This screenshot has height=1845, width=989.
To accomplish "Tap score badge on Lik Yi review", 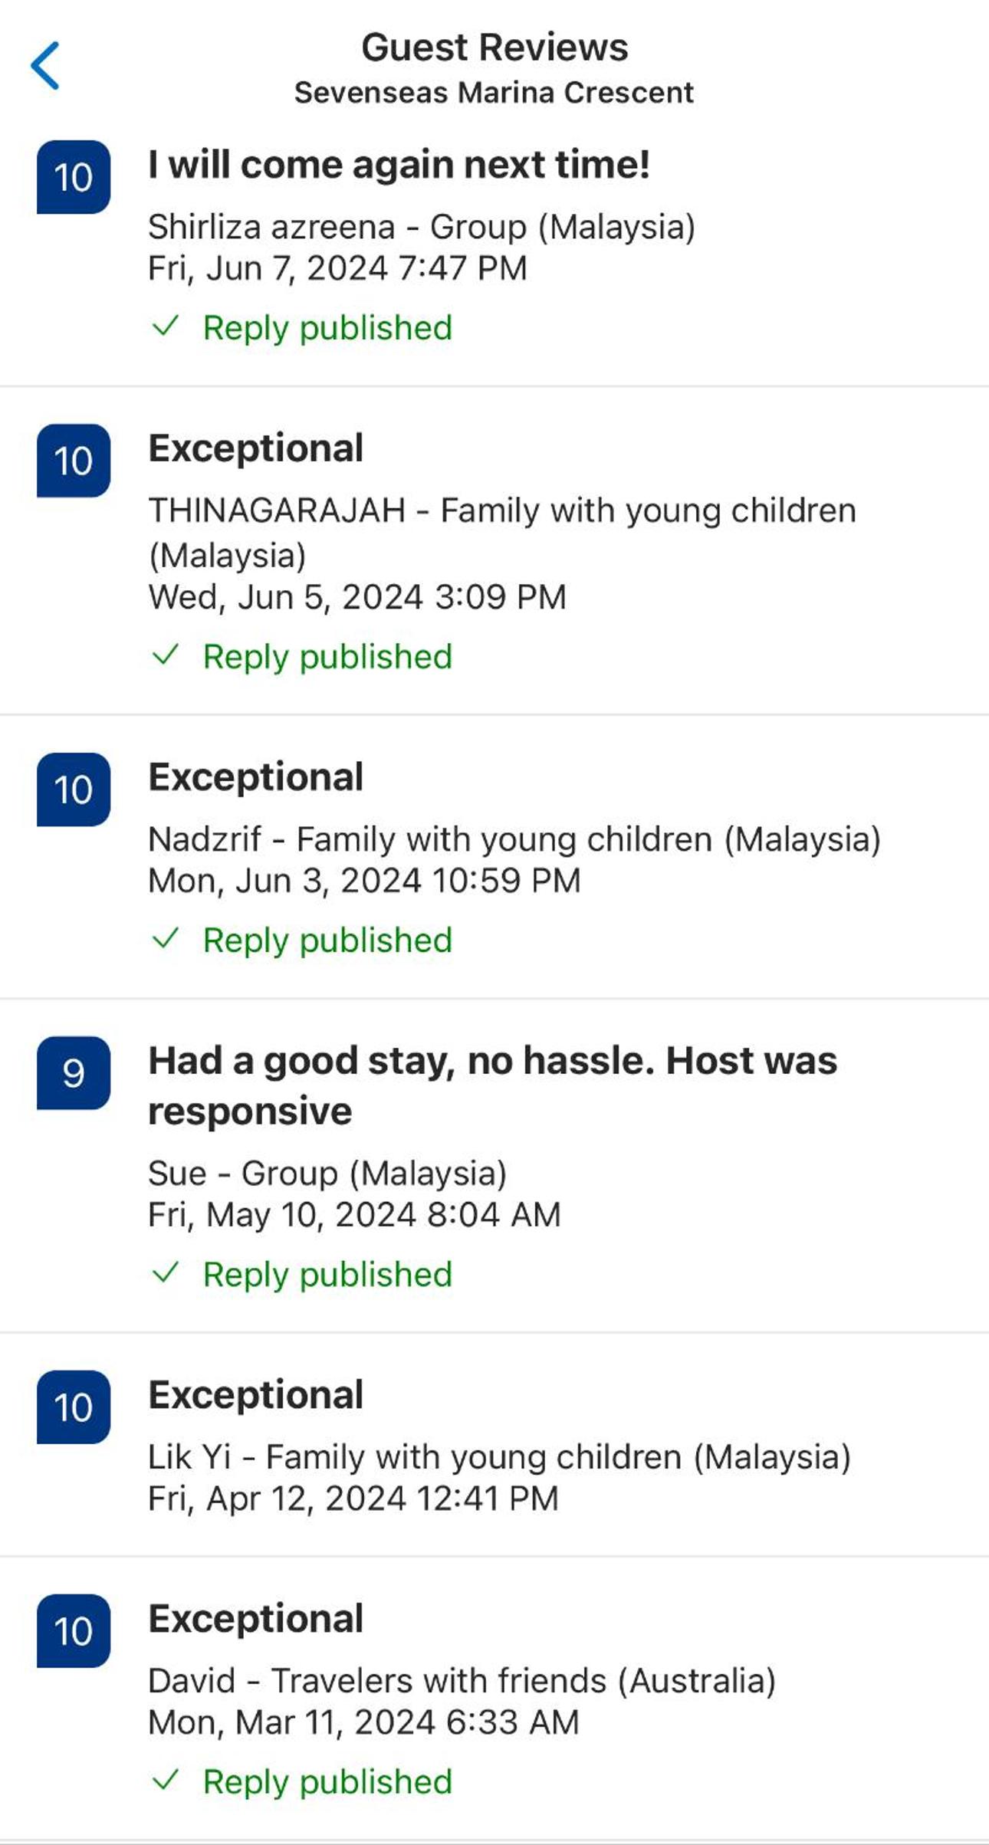I will click(x=74, y=1407).
